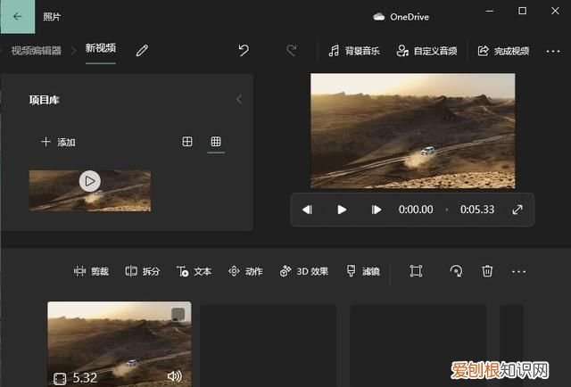Click 完成视频 to finish video

[504, 51]
